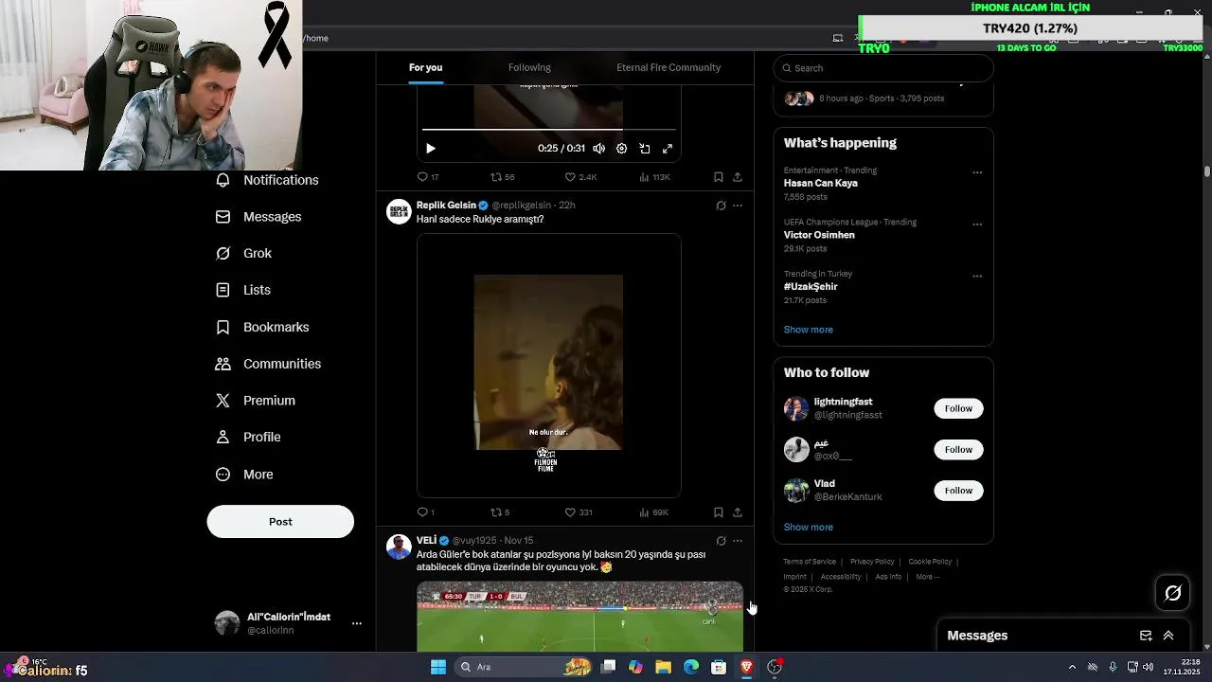Like the Replik Gelsin post with 331 likes
Viewport: 1212px width, 682px height.
pos(579,512)
